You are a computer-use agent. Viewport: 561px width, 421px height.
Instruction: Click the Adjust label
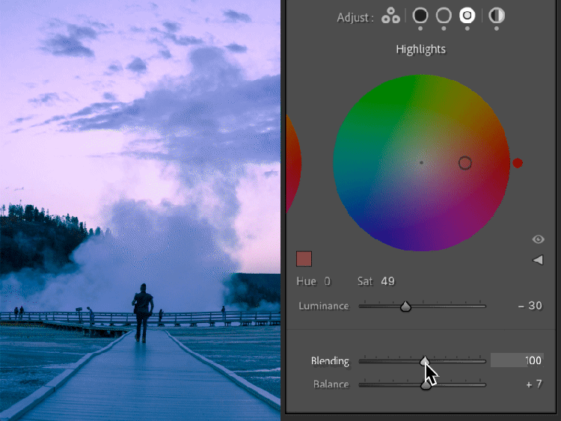point(355,17)
